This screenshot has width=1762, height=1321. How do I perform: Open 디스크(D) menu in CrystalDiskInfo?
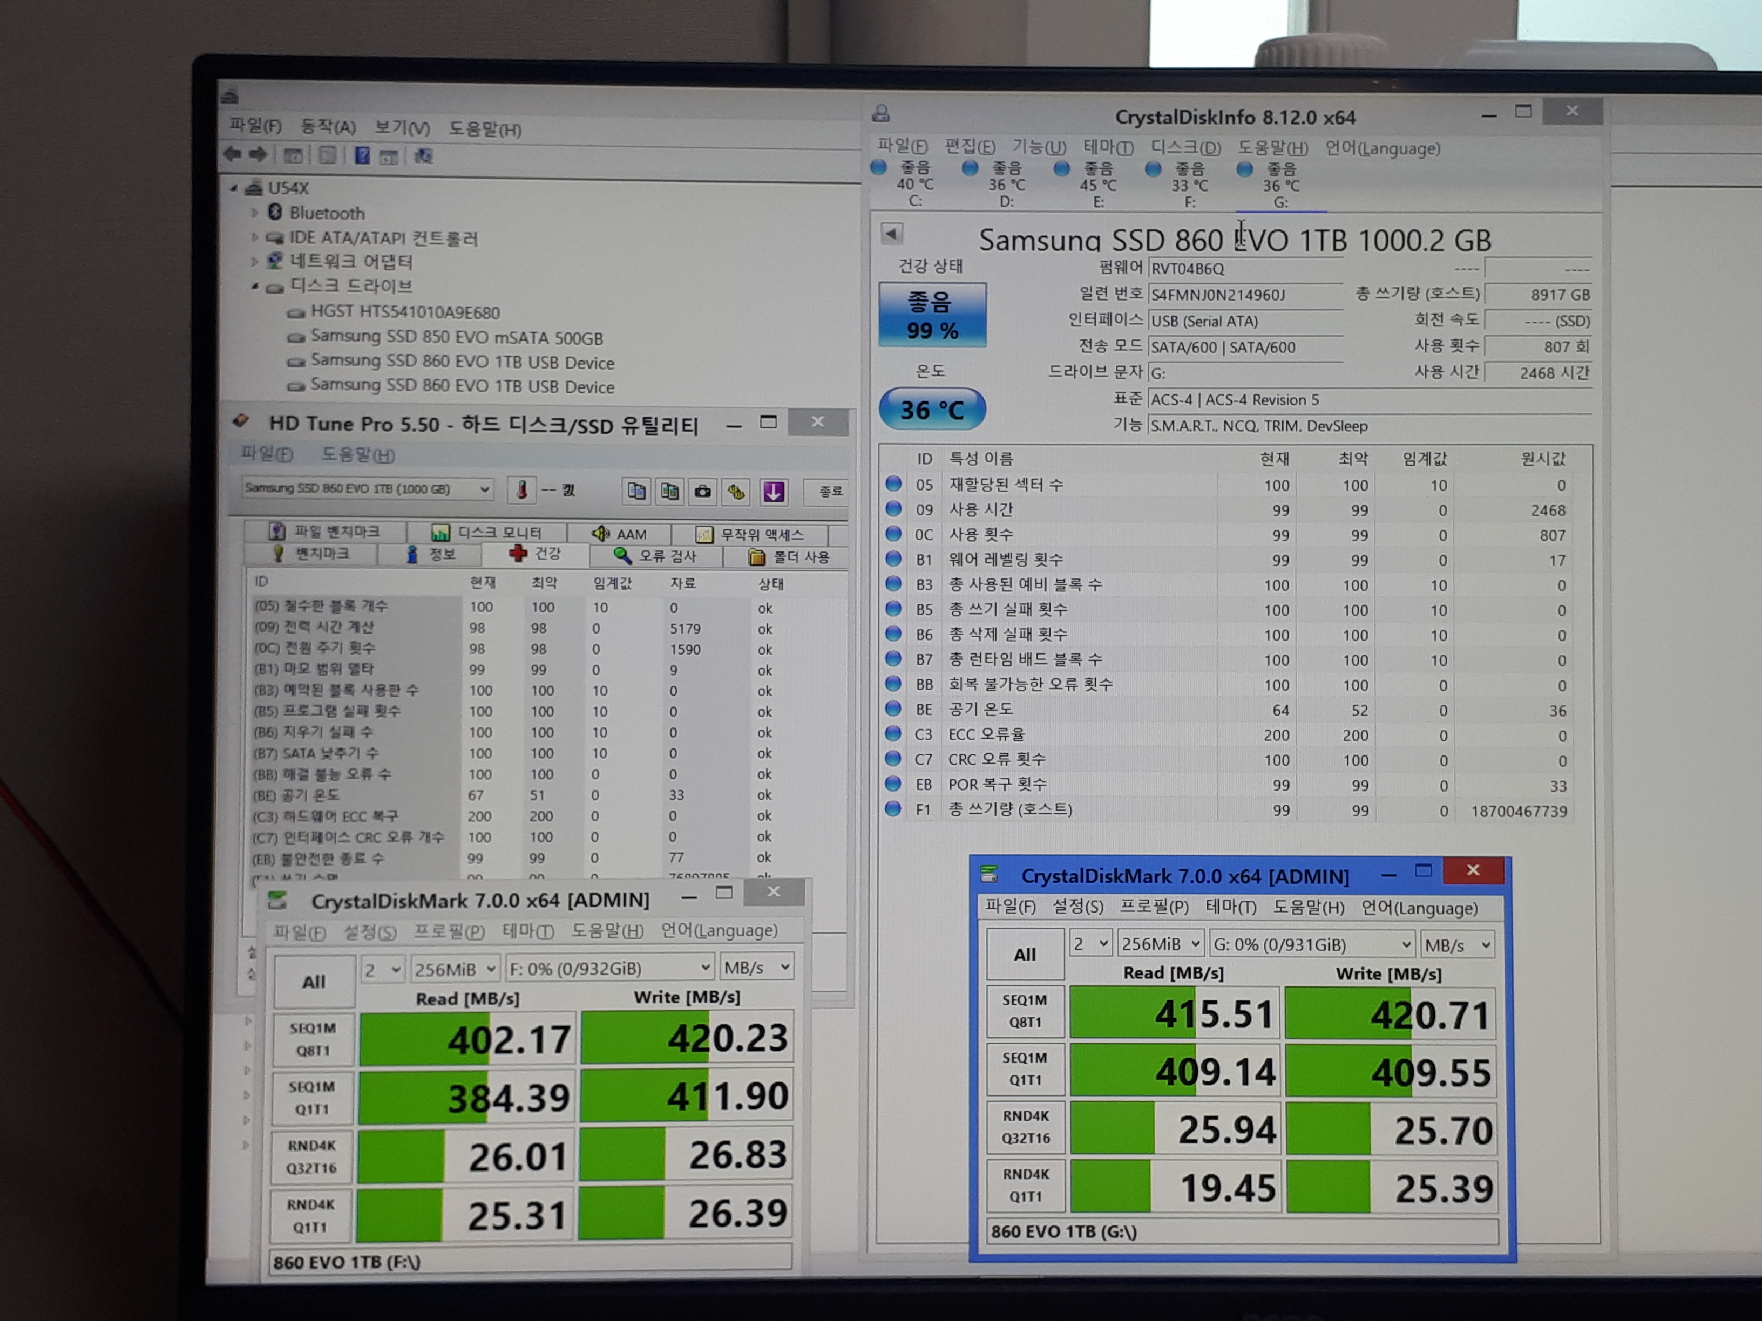tap(1185, 147)
